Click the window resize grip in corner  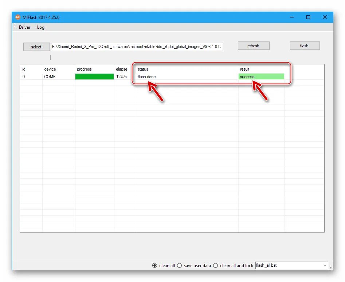331,268
